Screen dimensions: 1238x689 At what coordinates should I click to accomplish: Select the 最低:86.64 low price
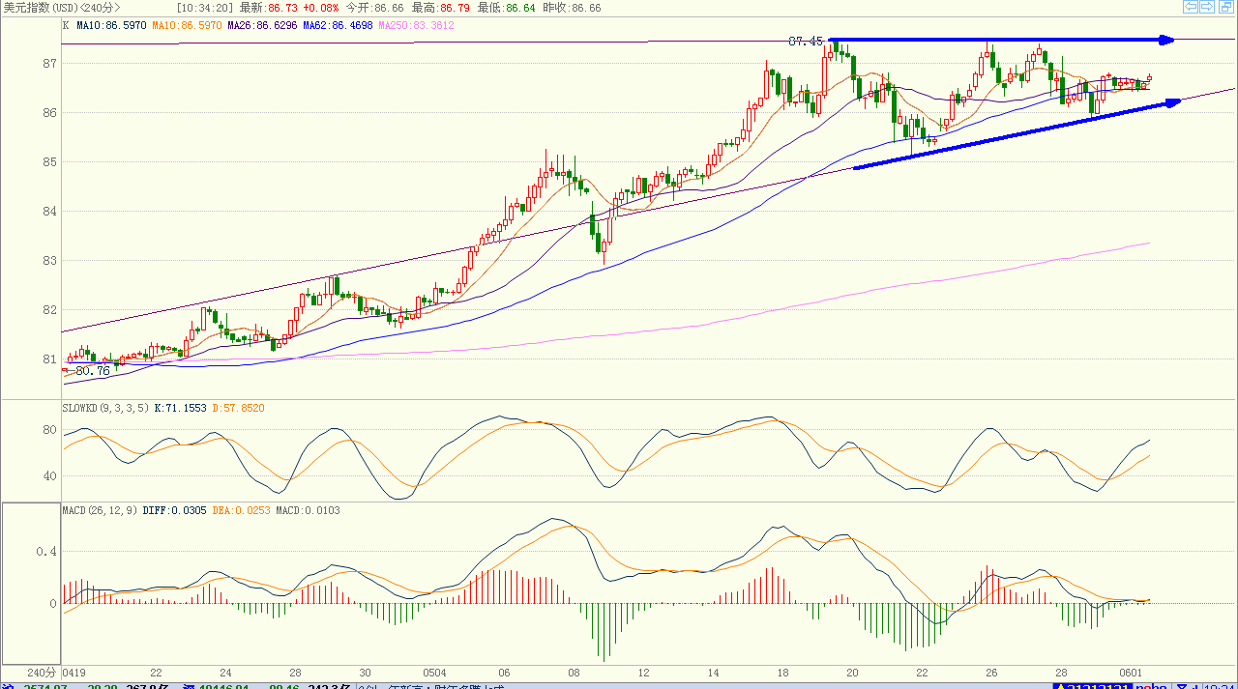point(506,8)
